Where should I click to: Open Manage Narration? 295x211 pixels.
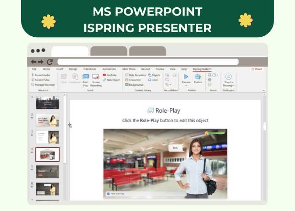(x=43, y=85)
